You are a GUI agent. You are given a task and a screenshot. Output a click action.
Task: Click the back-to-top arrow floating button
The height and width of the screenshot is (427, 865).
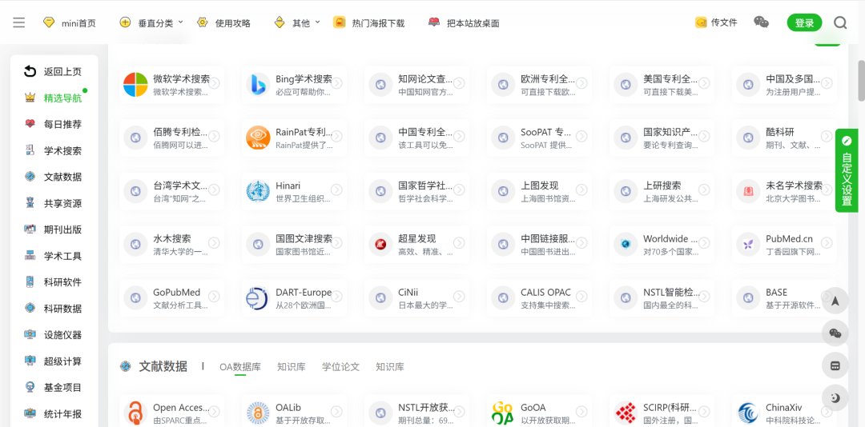click(x=835, y=301)
